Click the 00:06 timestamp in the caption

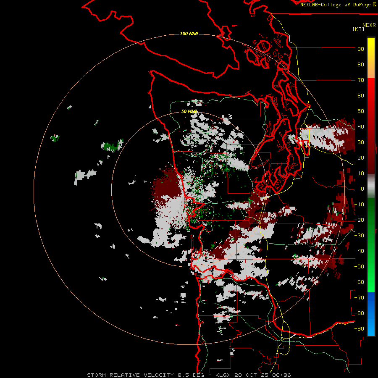tap(281, 375)
